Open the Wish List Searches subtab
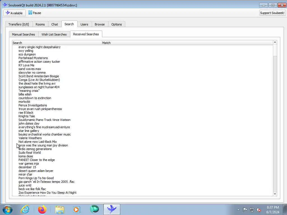Viewport: 287px width, 215px height. 54,34
